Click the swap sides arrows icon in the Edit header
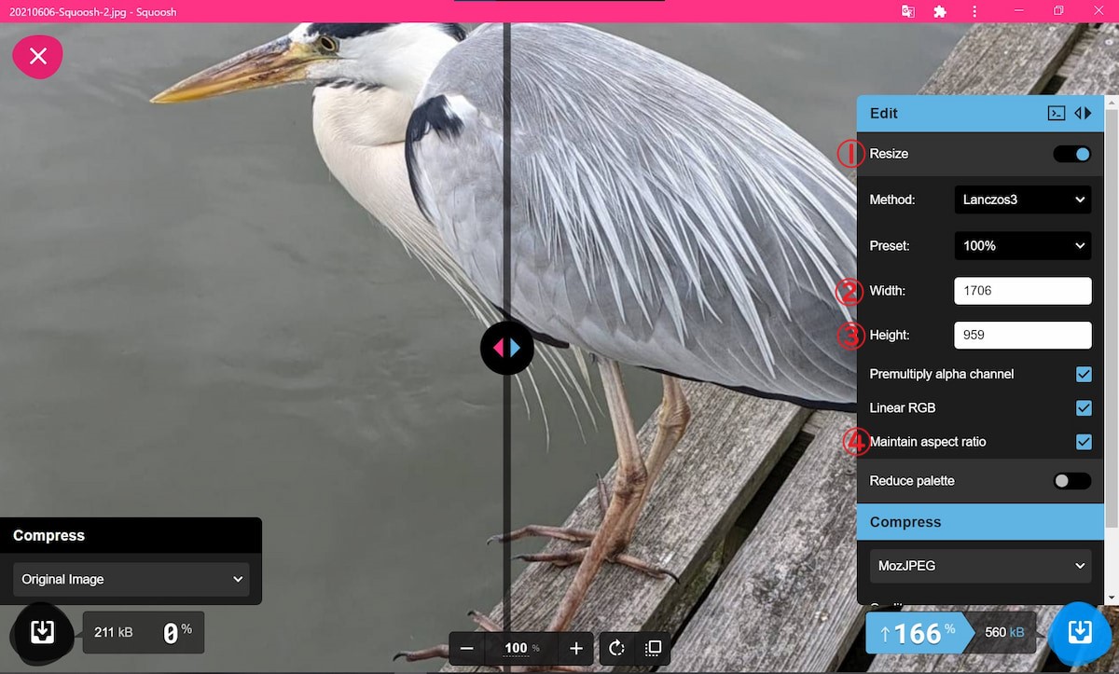 (1083, 113)
